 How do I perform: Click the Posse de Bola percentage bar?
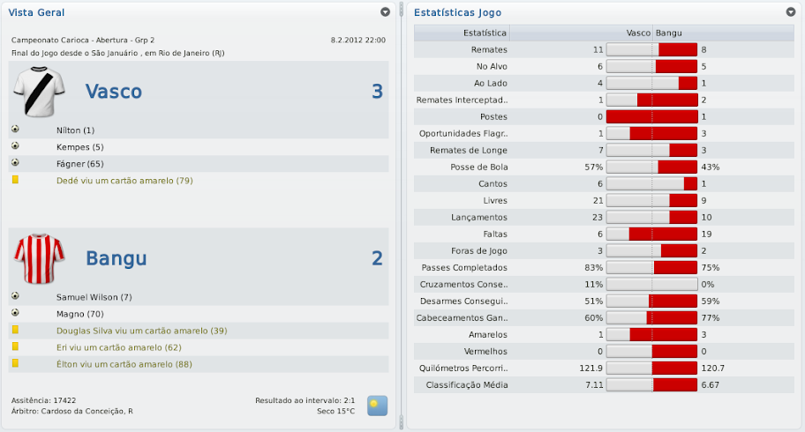pyautogui.click(x=651, y=167)
